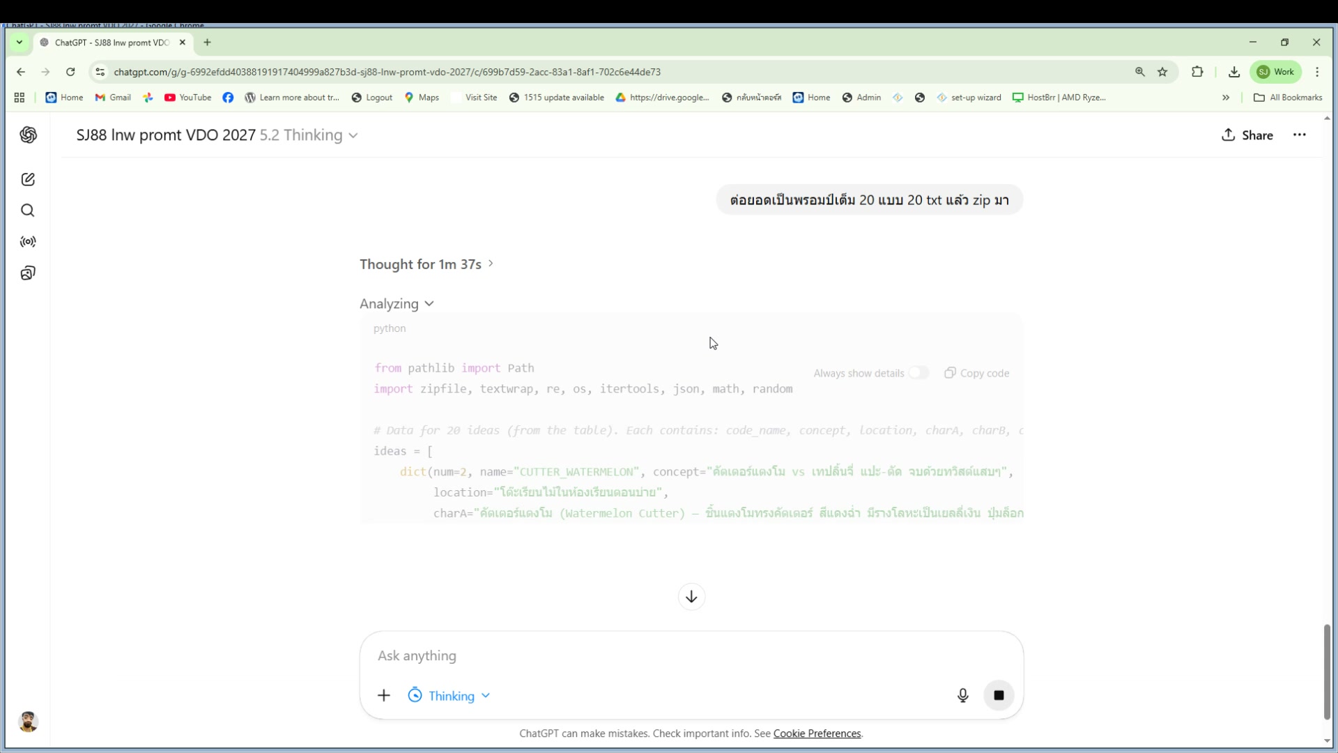Image resolution: width=1338 pixels, height=753 pixels.
Task: Toggle the Always show details switch
Action: (x=918, y=373)
